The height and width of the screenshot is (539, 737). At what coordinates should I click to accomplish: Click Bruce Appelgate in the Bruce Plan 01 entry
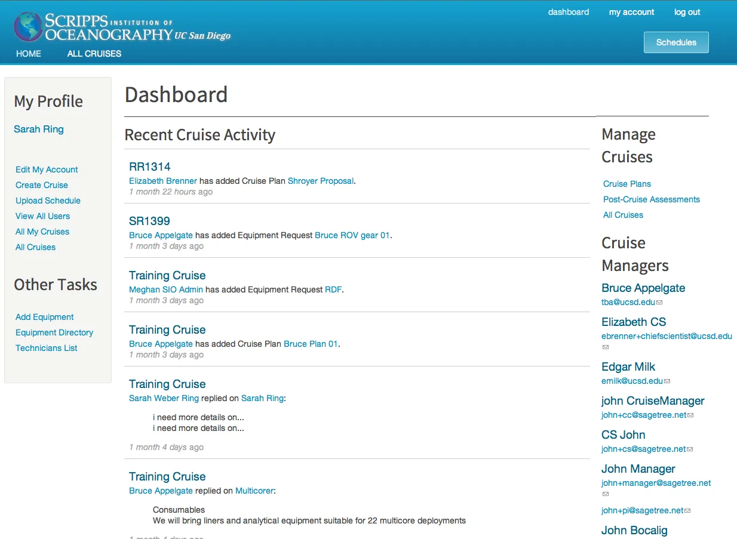click(161, 344)
